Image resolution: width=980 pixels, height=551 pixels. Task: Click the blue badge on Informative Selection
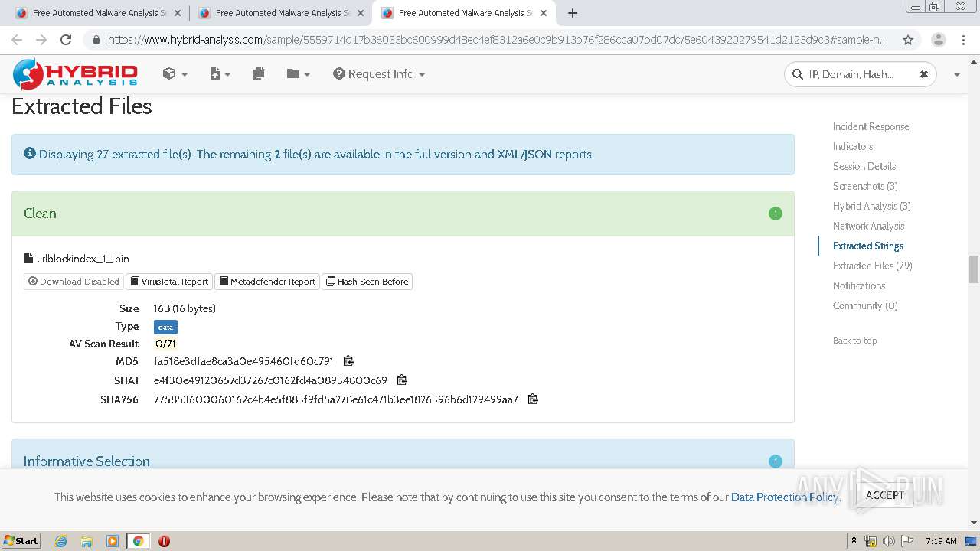[775, 461]
